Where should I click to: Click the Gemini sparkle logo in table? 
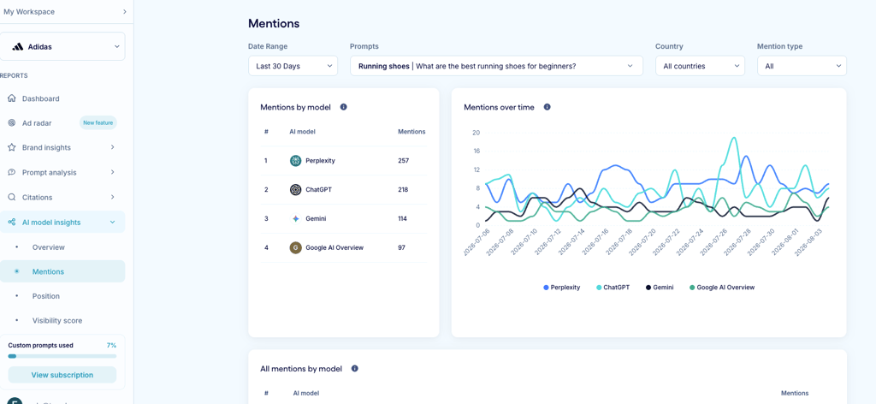[x=295, y=219]
